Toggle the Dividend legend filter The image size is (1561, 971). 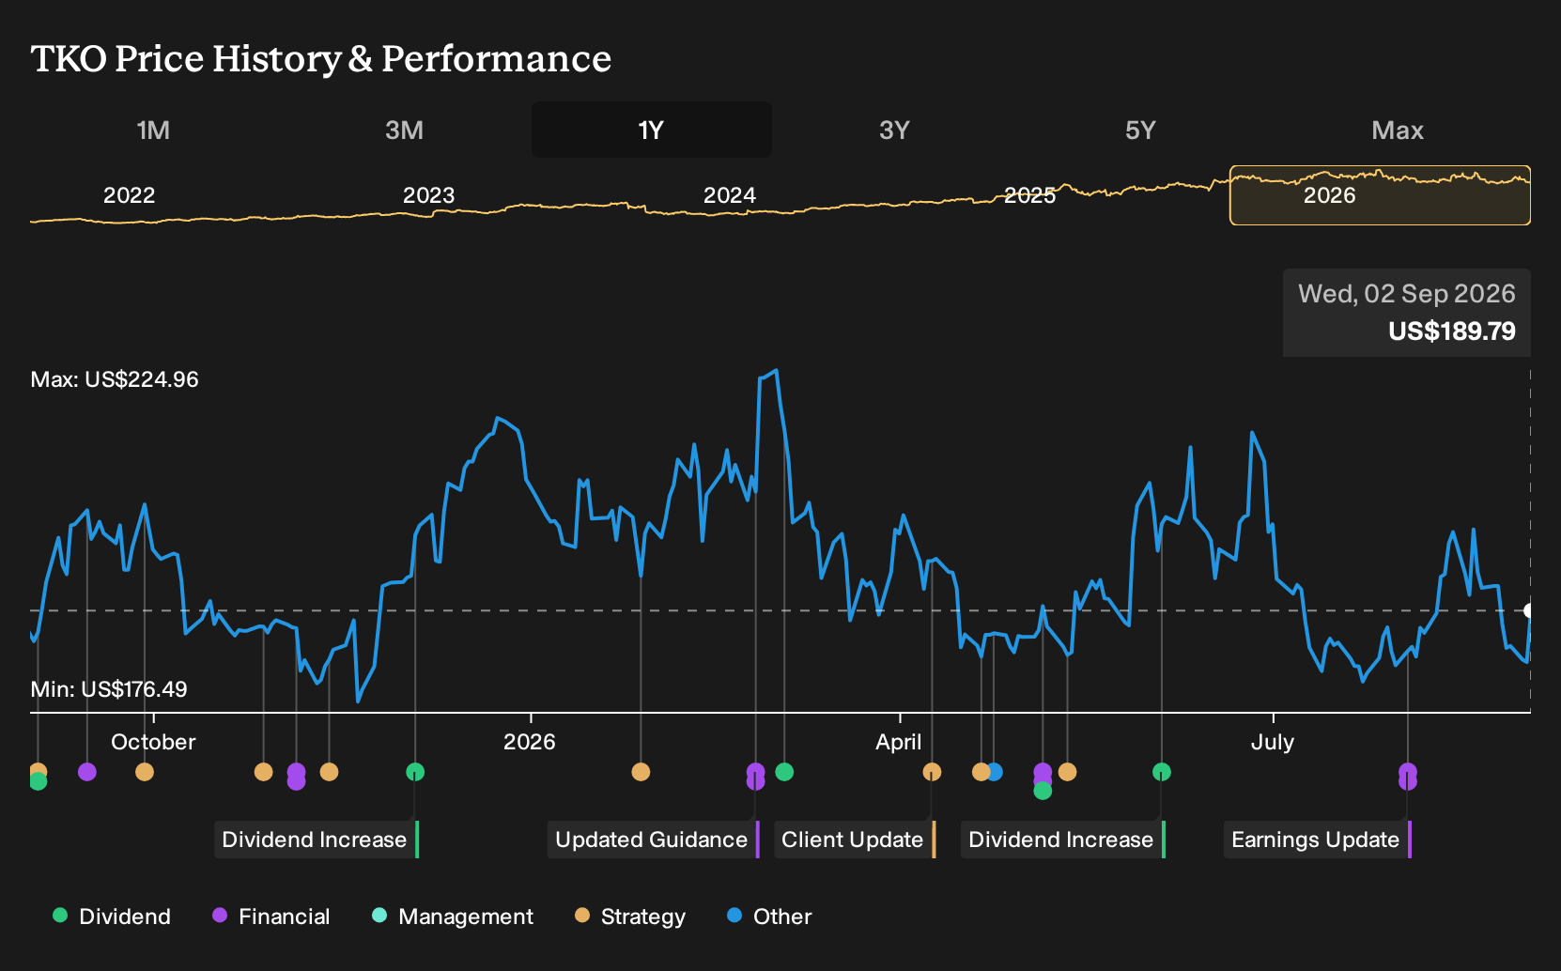pos(112,917)
